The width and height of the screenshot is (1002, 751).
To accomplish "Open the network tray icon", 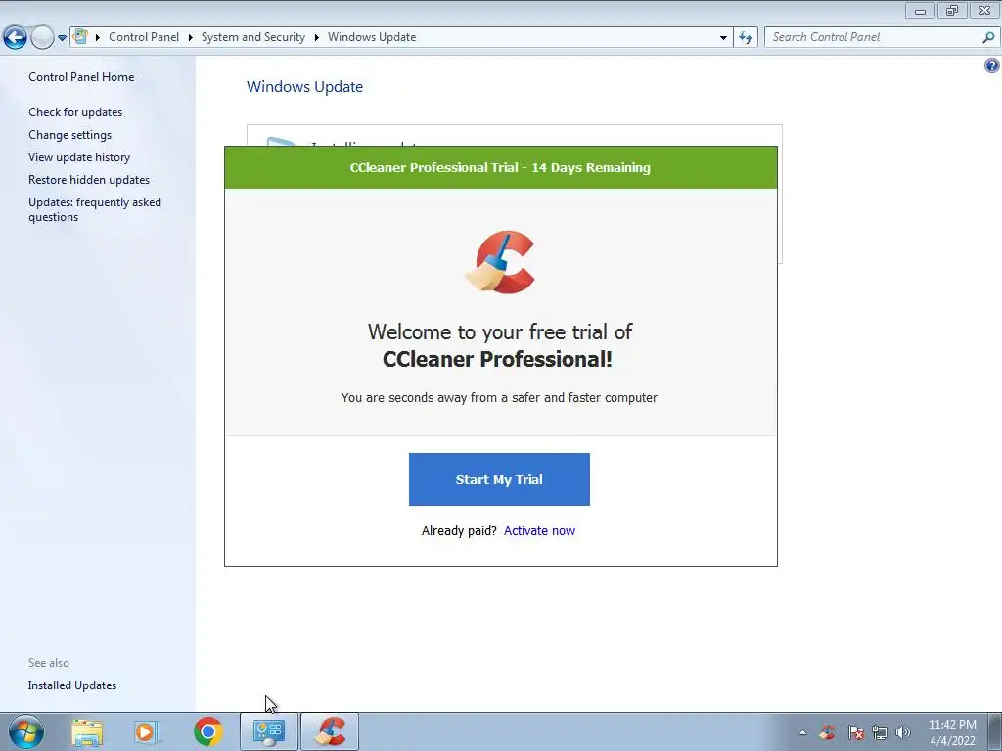I will [x=880, y=732].
